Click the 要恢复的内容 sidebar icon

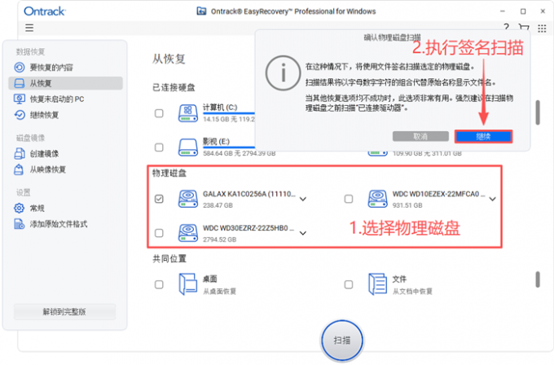pyautogui.click(x=20, y=67)
